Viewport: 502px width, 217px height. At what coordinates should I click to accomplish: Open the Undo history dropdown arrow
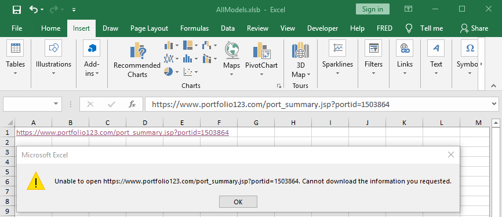42,10
